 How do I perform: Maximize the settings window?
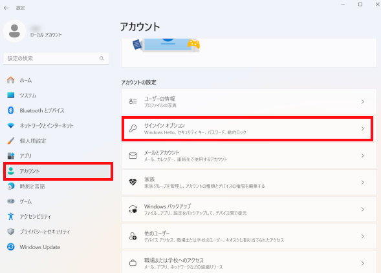click(x=360, y=5)
